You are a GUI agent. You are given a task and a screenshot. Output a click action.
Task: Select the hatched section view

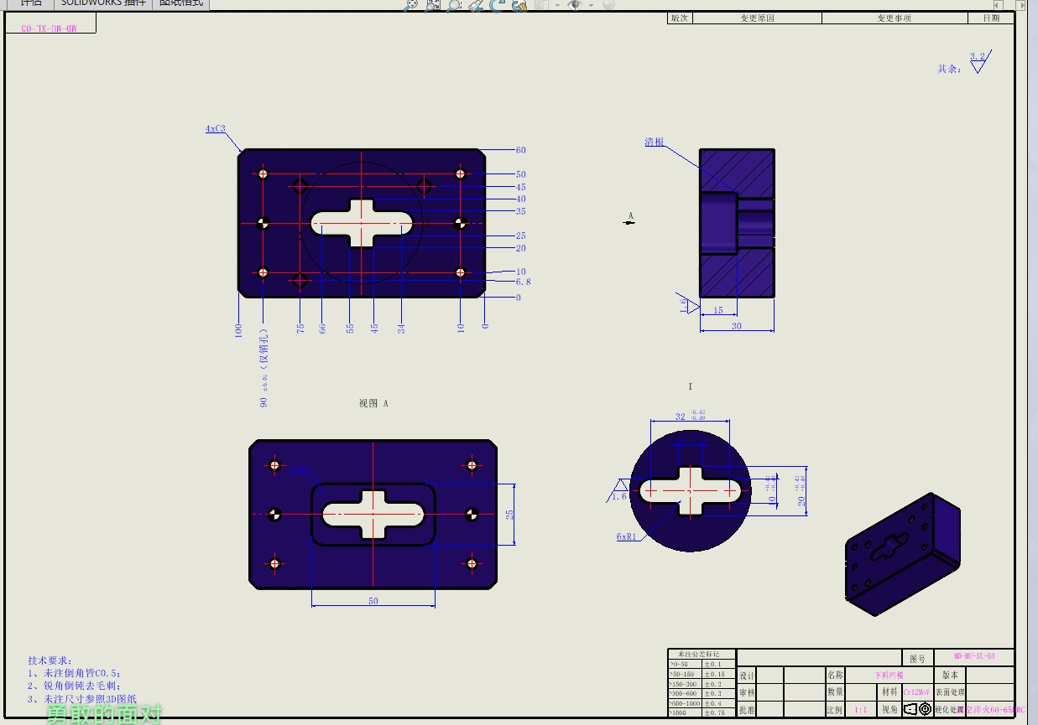737,223
